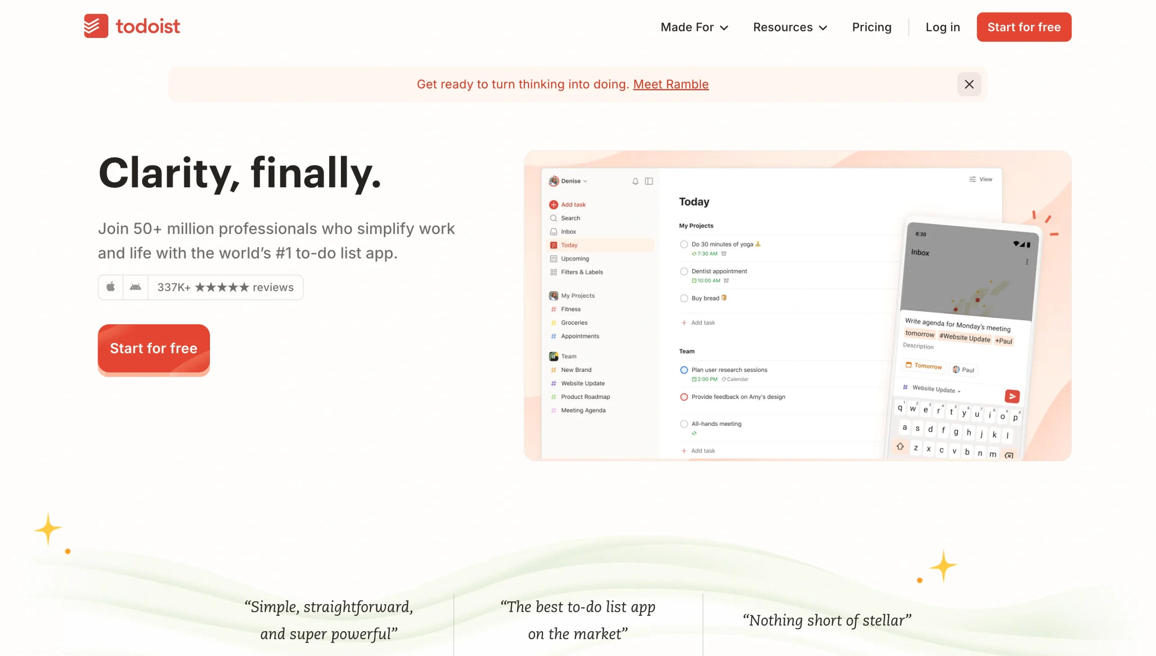Click the Calendar label on research task

point(735,379)
